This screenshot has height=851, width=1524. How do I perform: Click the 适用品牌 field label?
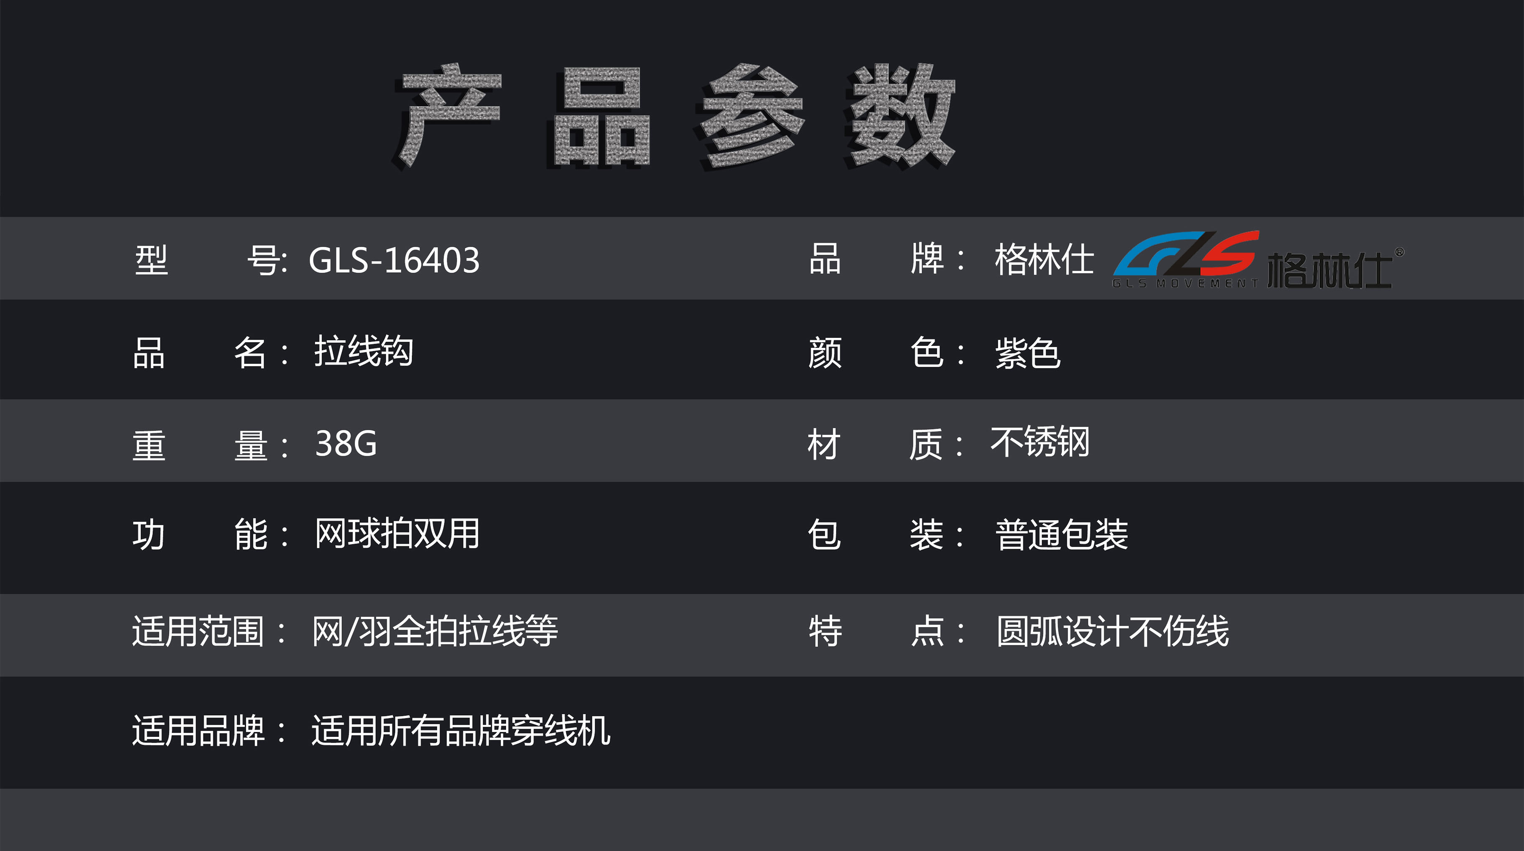click(198, 731)
